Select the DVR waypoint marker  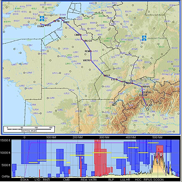point(60,18)
